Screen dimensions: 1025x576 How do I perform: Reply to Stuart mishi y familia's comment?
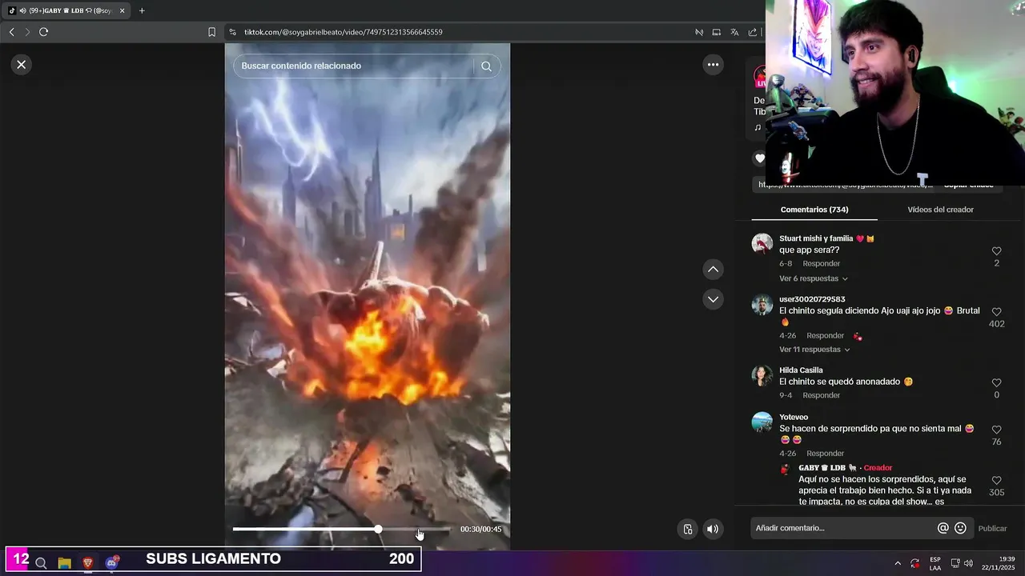[x=822, y=264]
